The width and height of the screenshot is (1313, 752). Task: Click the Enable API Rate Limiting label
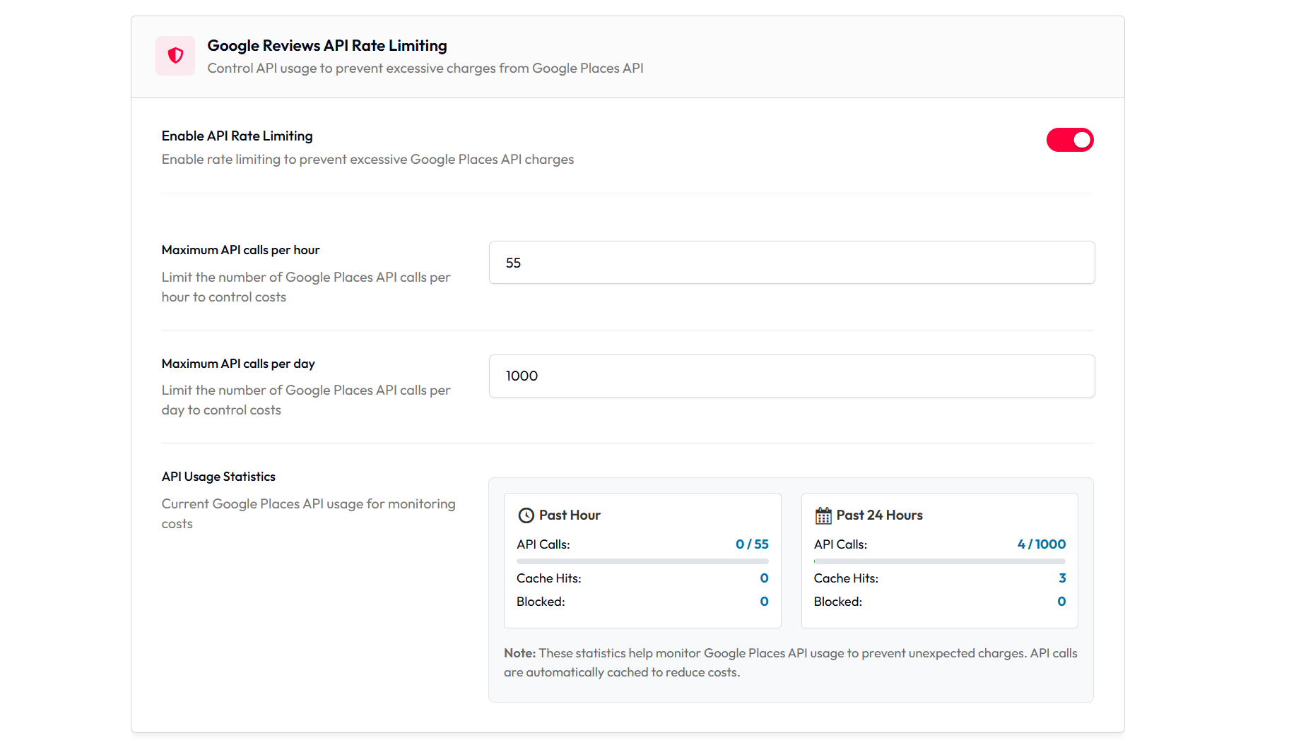pyautogui.click(x=237, y=136)
